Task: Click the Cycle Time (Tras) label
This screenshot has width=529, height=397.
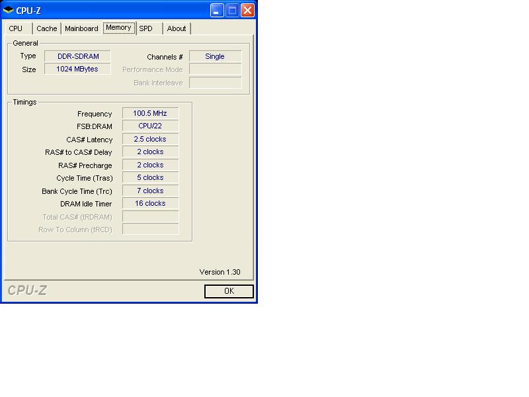Action: pyautogui.click(x=85, y=178)
